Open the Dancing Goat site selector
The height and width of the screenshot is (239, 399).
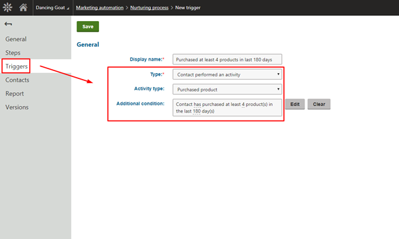tap(52, 8)
